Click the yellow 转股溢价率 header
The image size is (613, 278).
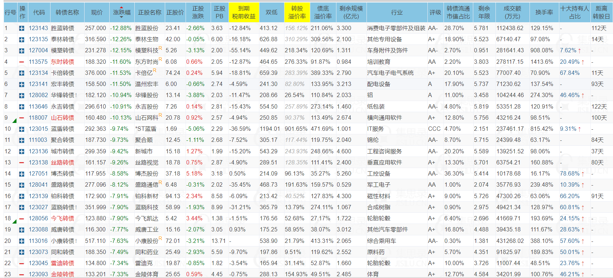pyautogui.click(x=297, y=12)
